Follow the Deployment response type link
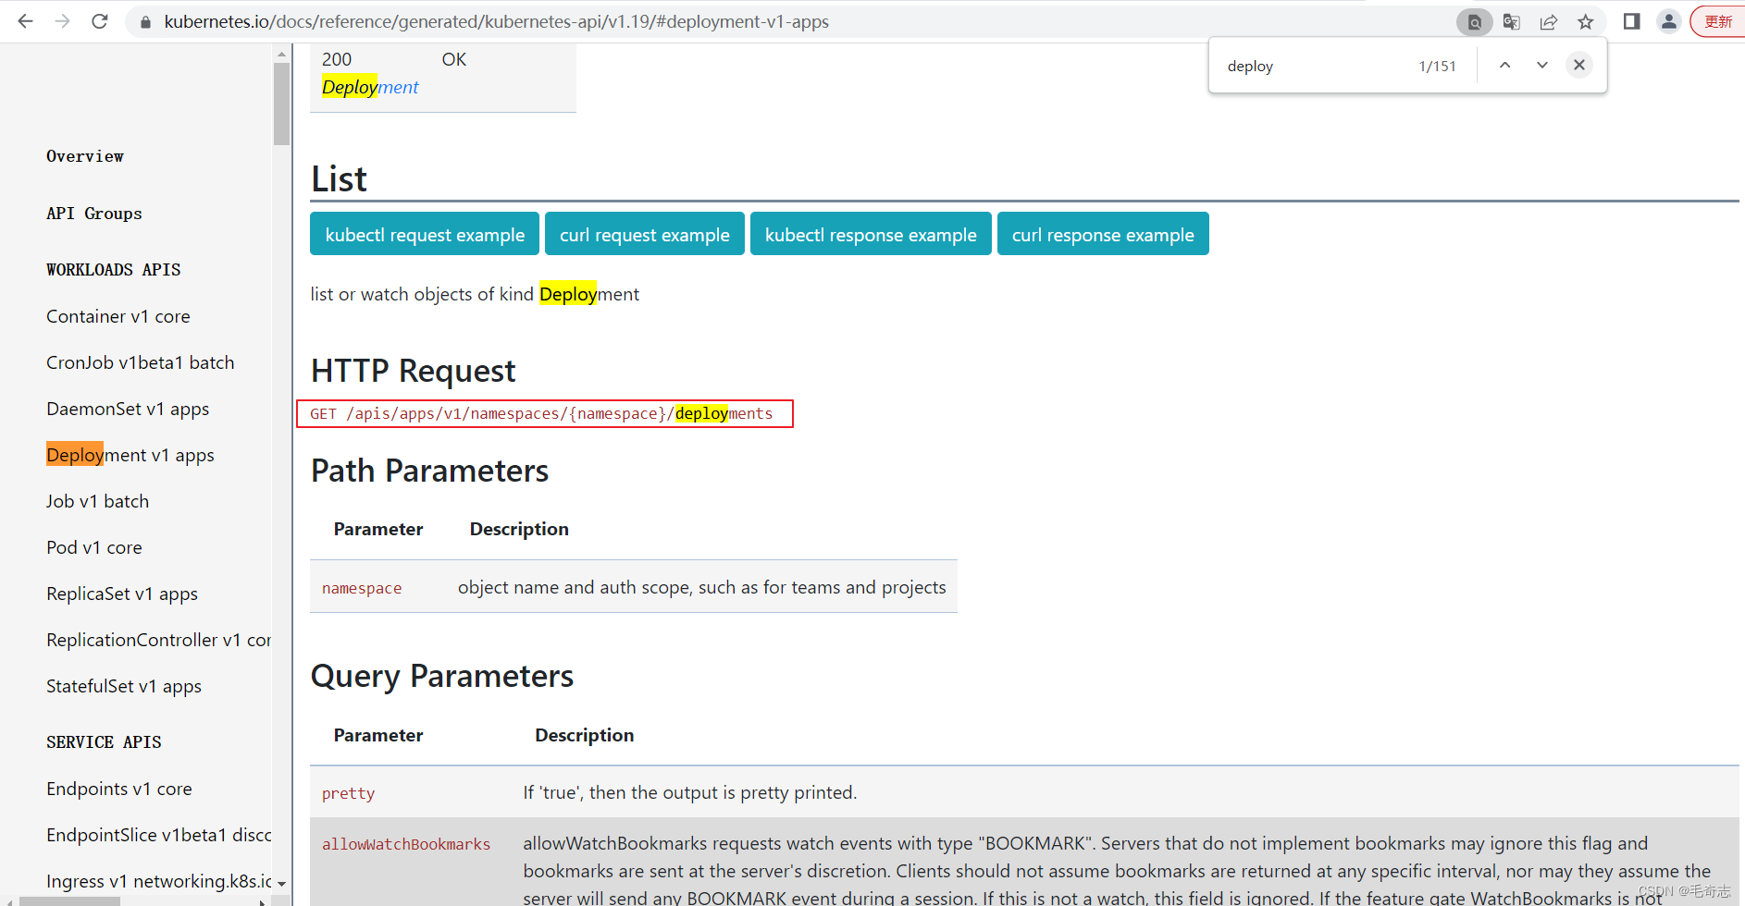 pos(370,87)
